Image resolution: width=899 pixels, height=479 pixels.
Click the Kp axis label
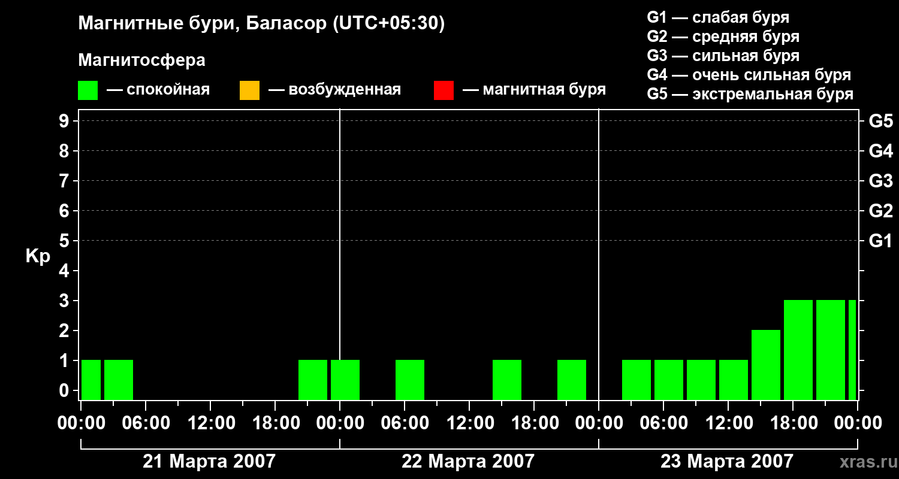coord(38,257)
